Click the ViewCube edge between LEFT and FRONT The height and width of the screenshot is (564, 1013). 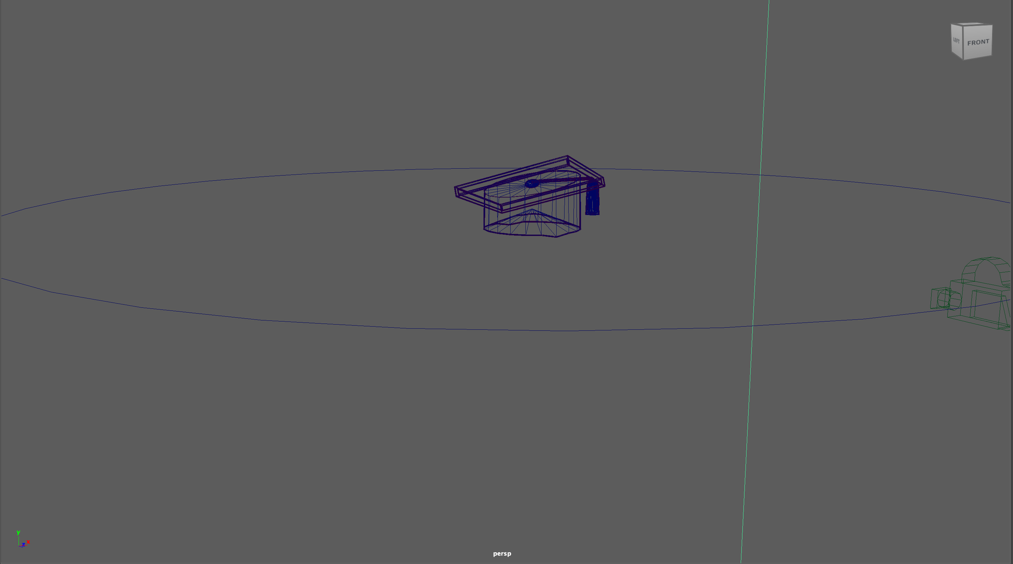963,42
